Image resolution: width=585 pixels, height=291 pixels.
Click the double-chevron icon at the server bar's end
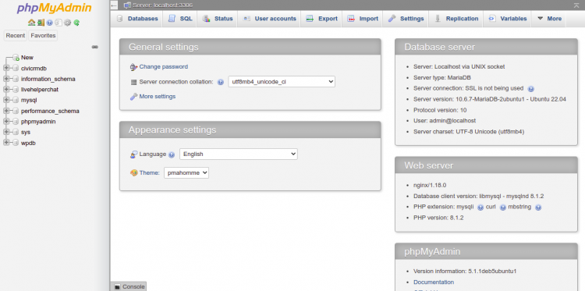click(x=576, y=5)
